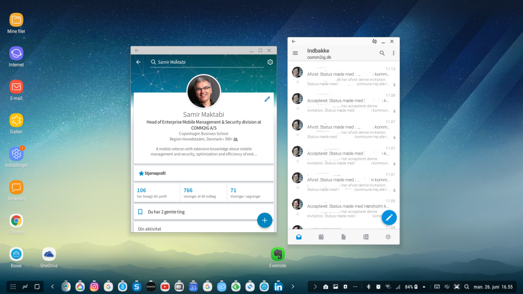
Task: Toggle Wi-Fi from the status tray
Action: click(x=388, y=287)
